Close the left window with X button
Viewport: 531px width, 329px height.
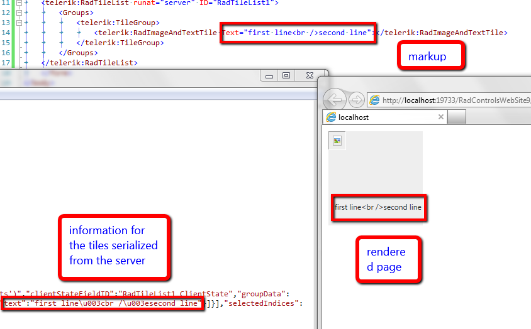click(x=310, y=75)
